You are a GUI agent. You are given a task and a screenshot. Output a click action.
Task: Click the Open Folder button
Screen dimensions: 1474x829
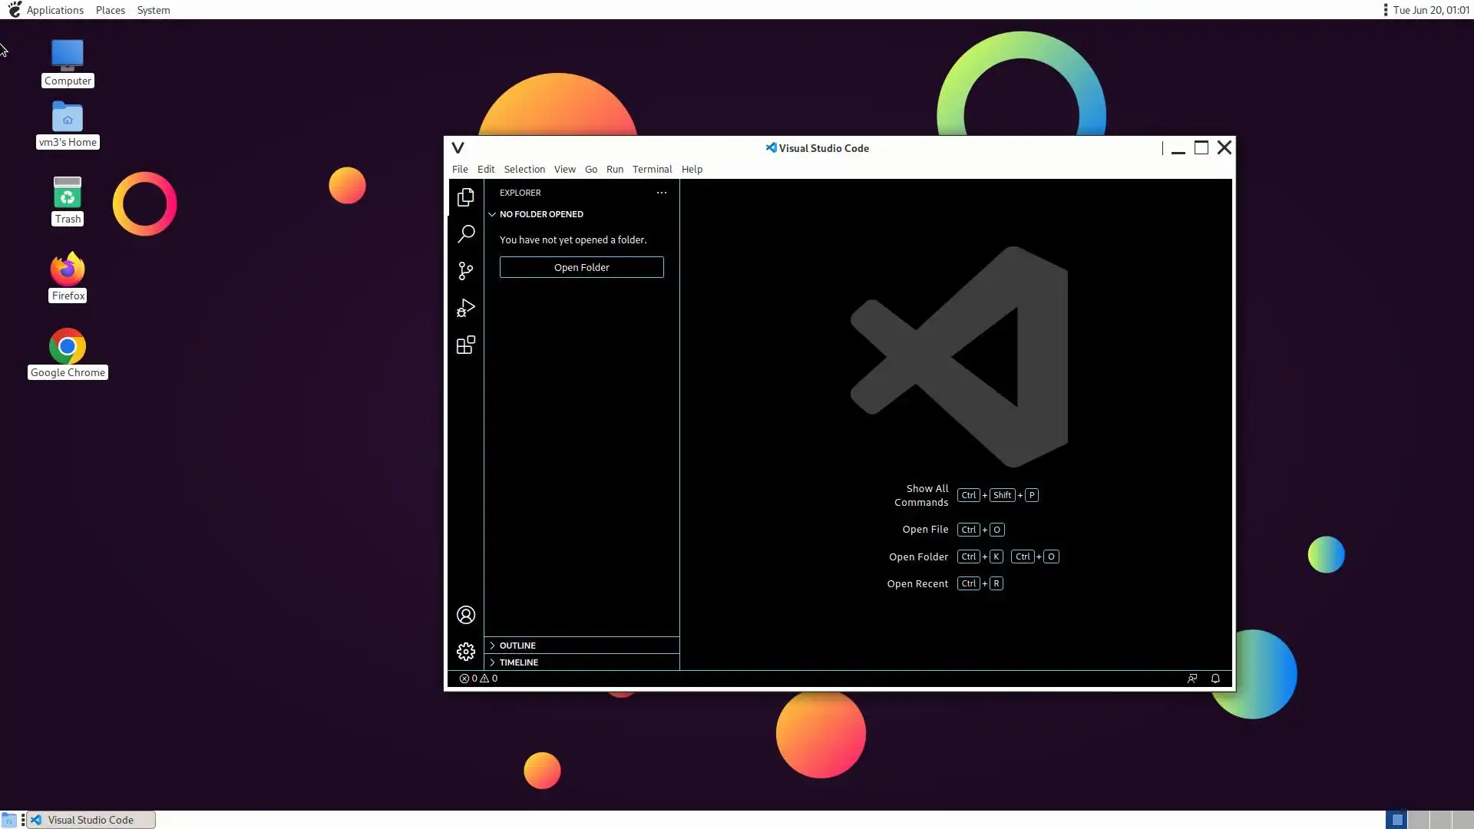coord(581,267)
